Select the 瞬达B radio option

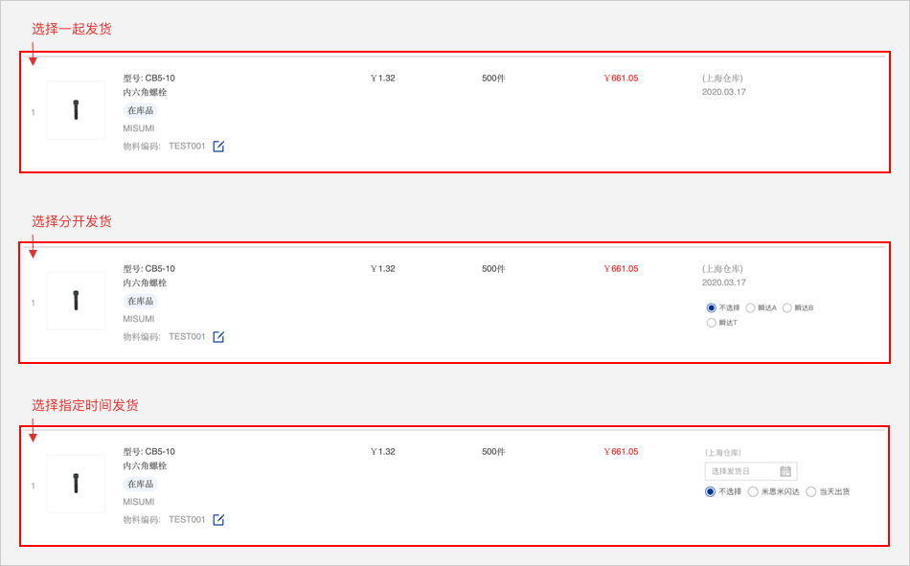787,307
